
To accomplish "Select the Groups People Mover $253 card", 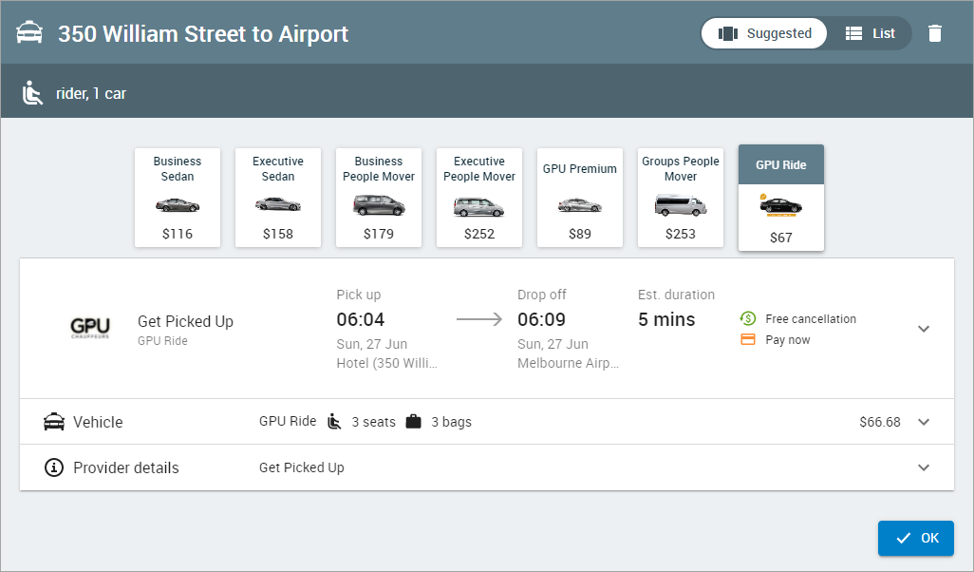I will (681, 198).
